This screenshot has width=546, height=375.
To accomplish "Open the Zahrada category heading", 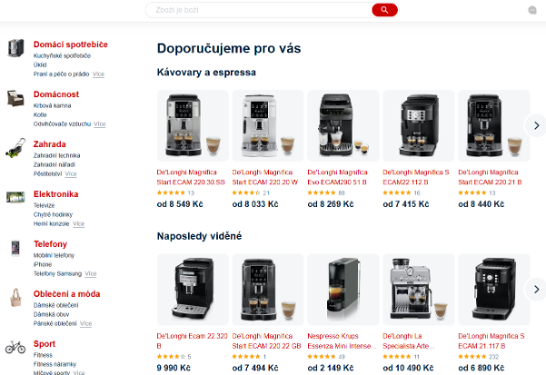I will coord(49,144).
